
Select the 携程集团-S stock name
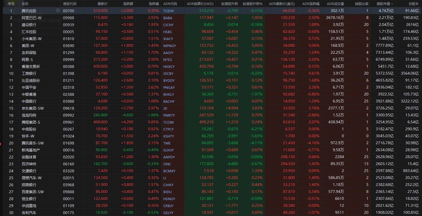[31, 122]
